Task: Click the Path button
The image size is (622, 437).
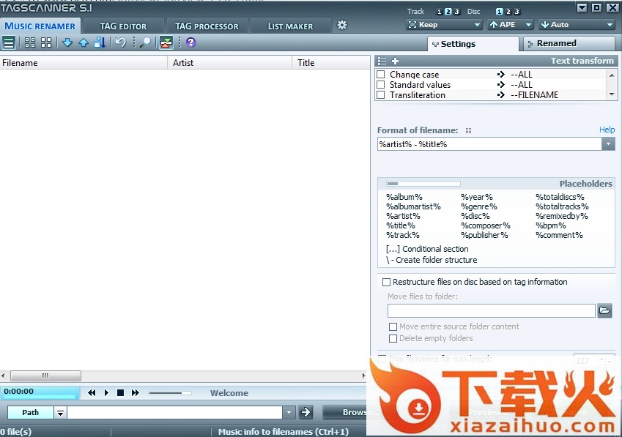Action: click(x=31, y=412)
